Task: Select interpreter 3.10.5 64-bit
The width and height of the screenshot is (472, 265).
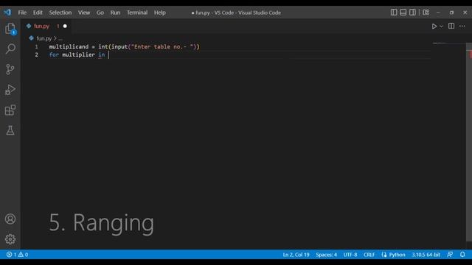Action: tap(426, 255)
